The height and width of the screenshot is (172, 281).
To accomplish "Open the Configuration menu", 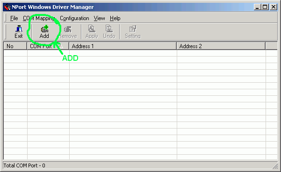I will coord(74,18).
